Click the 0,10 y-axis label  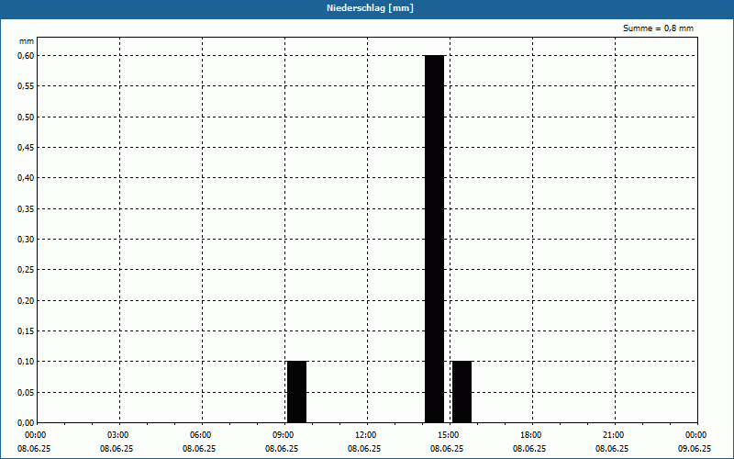tap(26, 362)
